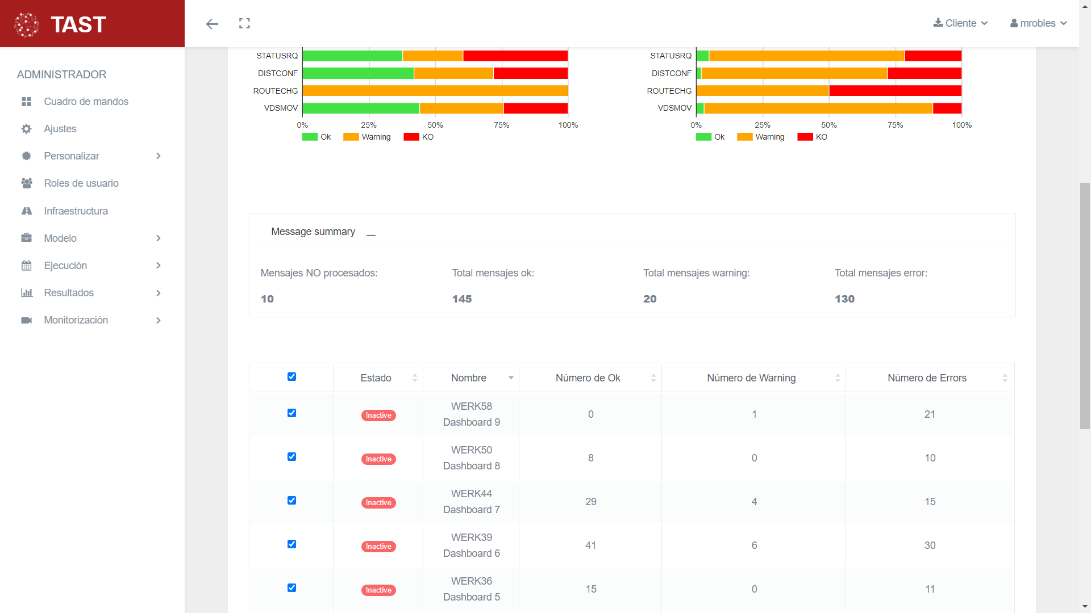
Task: Click the TAST logo icon
Action: (x=27, y=24)
